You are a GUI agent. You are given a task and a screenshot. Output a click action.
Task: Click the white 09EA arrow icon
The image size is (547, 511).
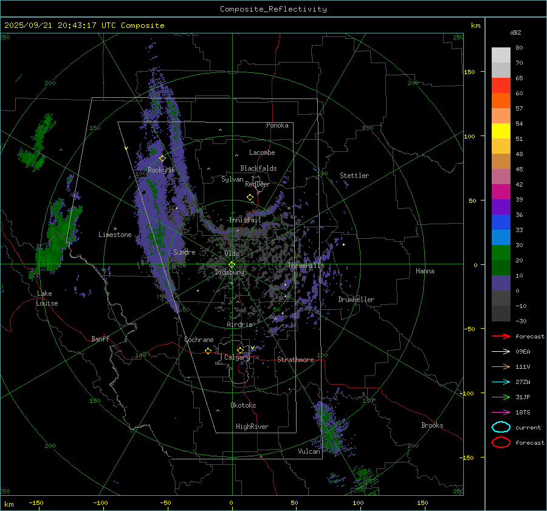click(x=501, y=351)
